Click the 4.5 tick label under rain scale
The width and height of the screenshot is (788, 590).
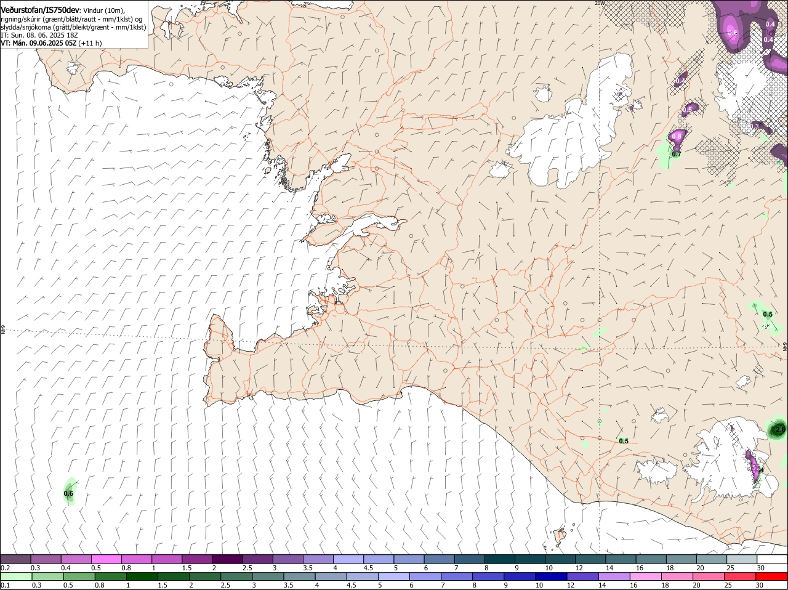click(x=351, y=585)
